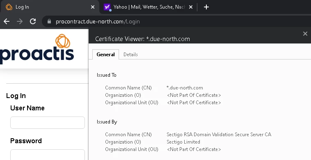
Task: Click Issued To Common Name (CN) label
Action: pyautogui.click(x=128, y=88)
